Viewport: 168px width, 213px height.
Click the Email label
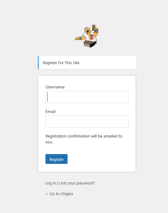(x=51, y=111)
